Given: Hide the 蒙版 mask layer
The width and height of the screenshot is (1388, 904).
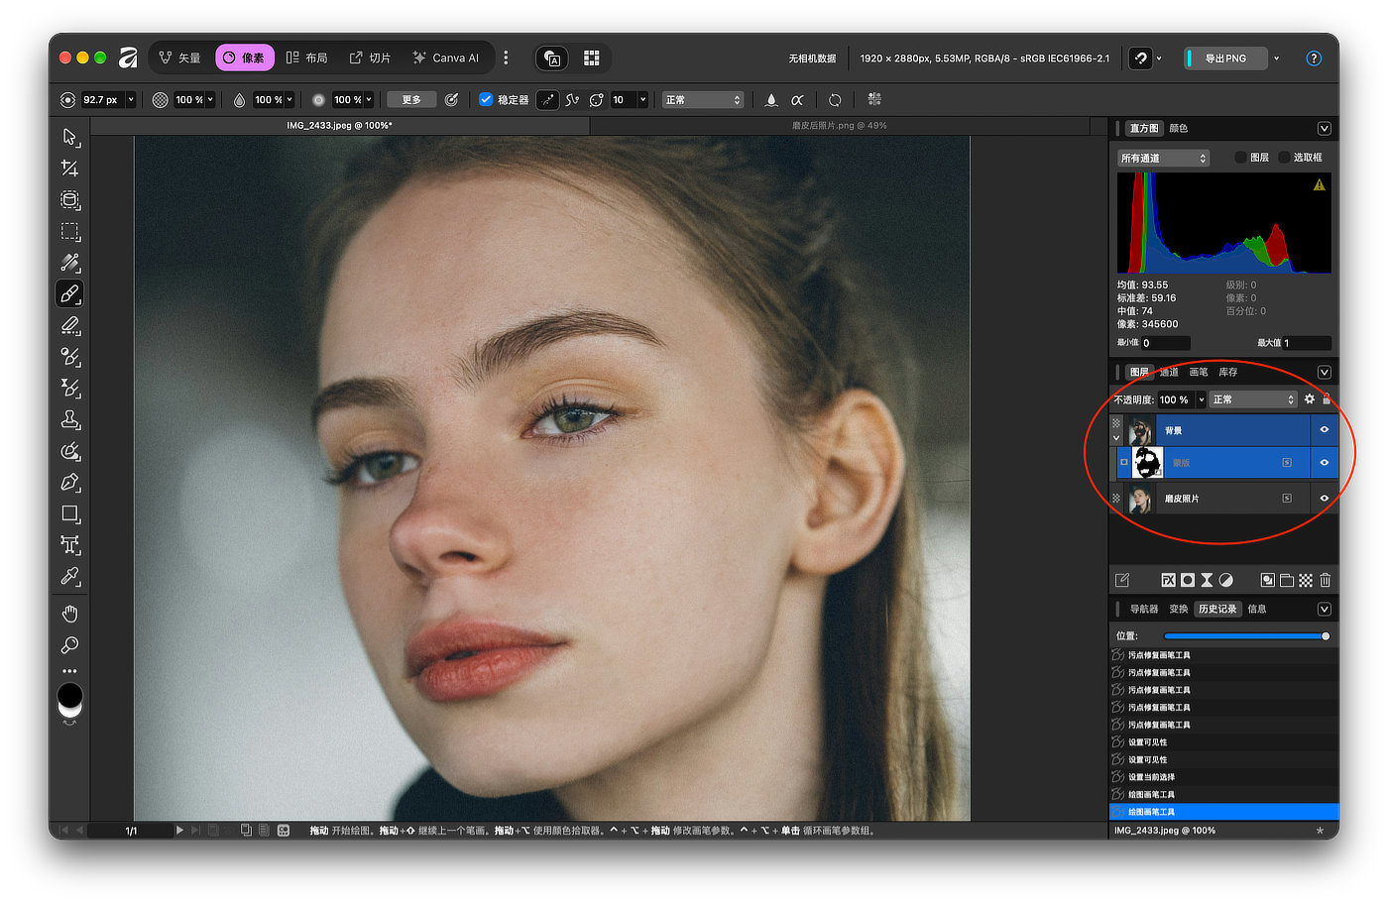Looking at the screenshot, I should click(1325, 463).
